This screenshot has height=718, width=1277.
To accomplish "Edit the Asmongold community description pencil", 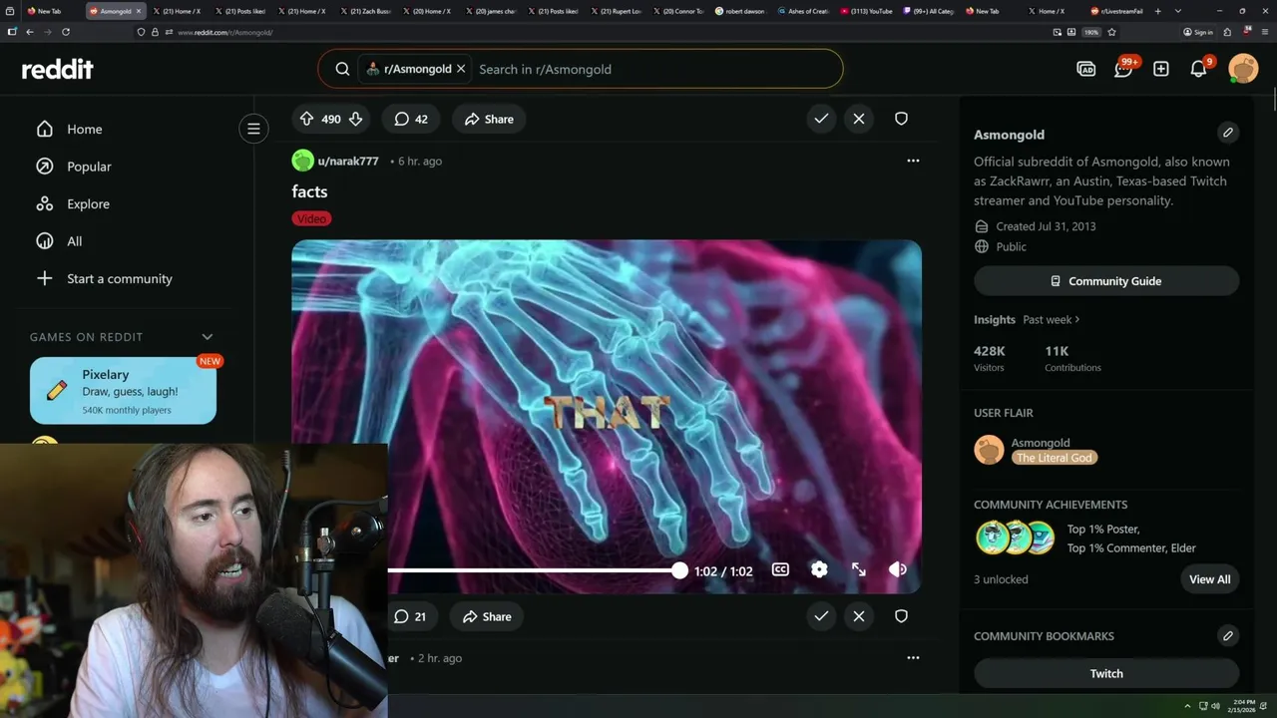I will (x=1228, y=133).
